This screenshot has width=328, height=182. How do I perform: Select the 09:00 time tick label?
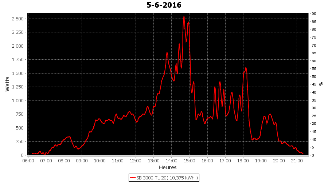click(x=82, y=161)
